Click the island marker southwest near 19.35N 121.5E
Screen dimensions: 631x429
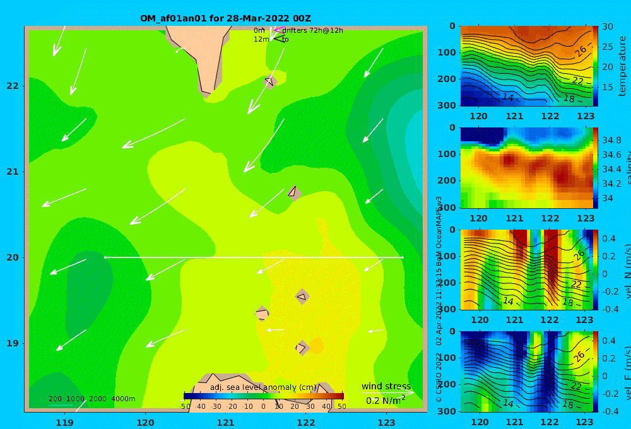[x=262, y=314]
